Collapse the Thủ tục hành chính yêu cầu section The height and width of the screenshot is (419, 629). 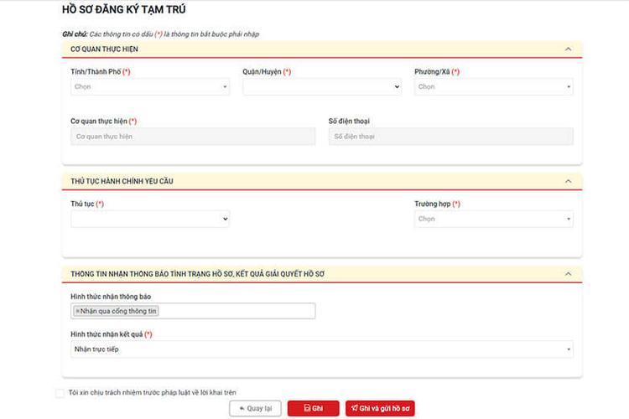point(568,181)
